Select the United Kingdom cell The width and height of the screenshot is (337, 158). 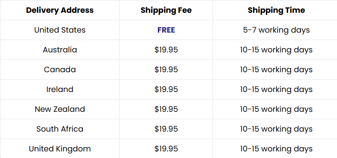60,149
